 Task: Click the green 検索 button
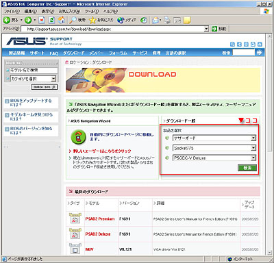(x=247, y=168)
